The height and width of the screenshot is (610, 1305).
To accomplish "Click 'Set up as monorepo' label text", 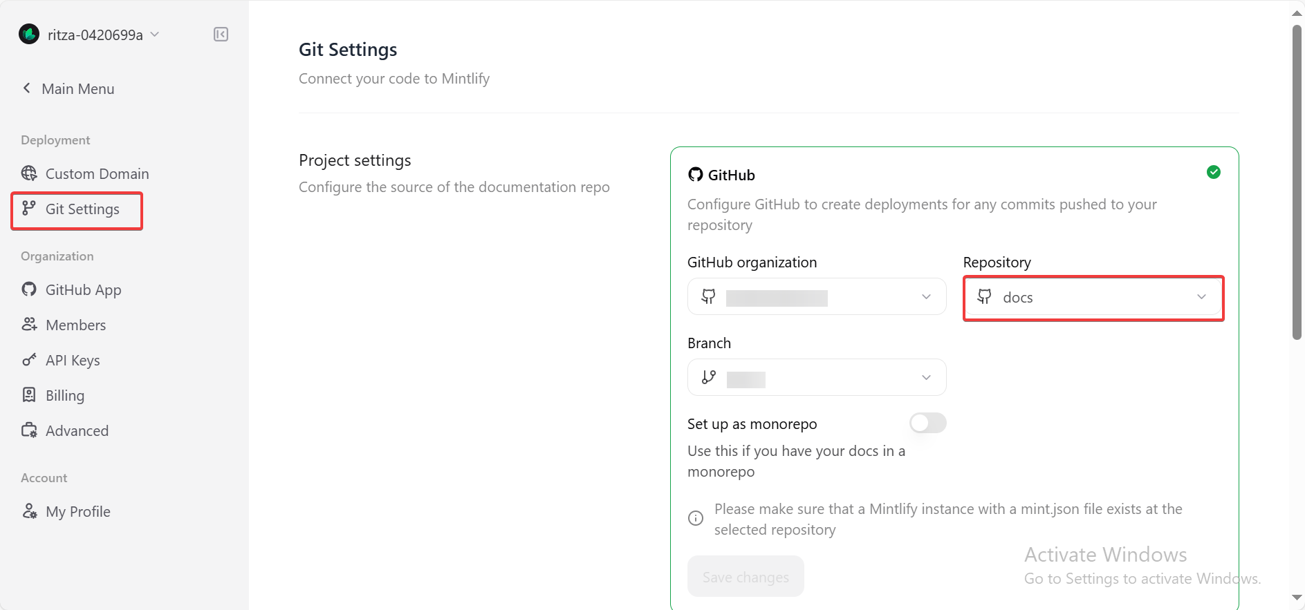I will point(752,424).
